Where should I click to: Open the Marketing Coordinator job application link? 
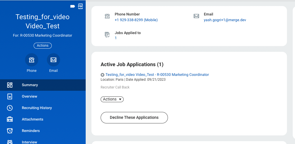pos(157,75)
